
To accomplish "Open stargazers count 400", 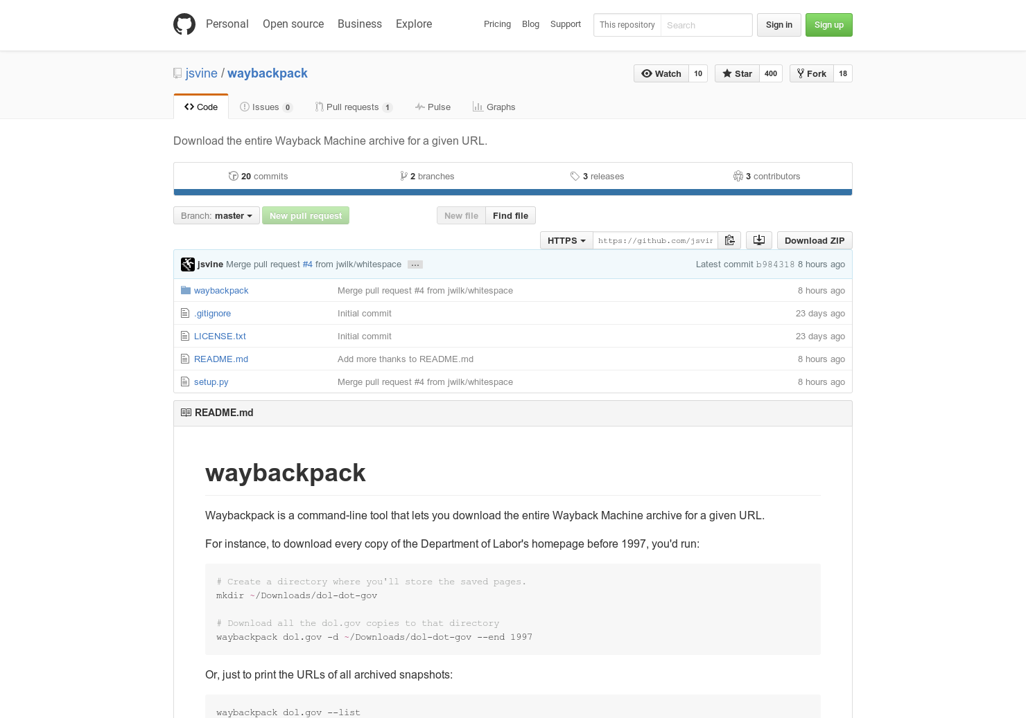I will (x=771, y=73).
